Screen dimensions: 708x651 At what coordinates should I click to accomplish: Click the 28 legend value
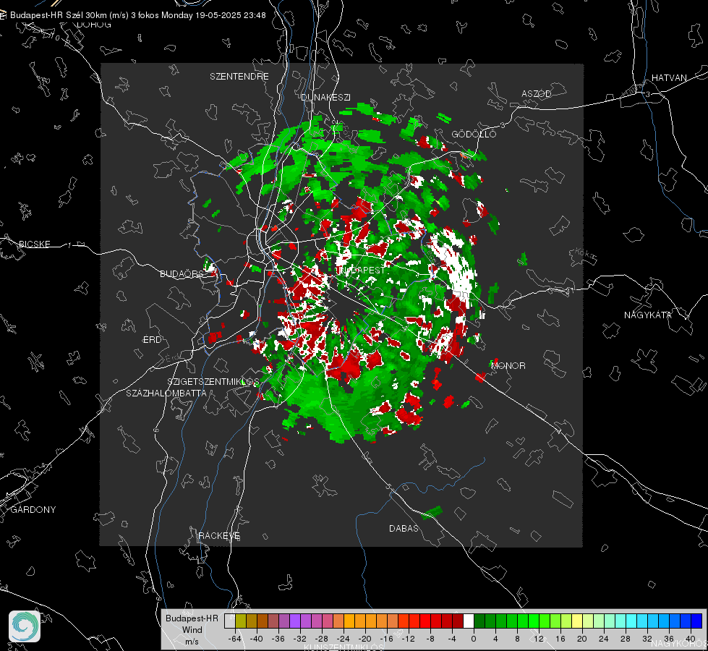coord(626,639)
